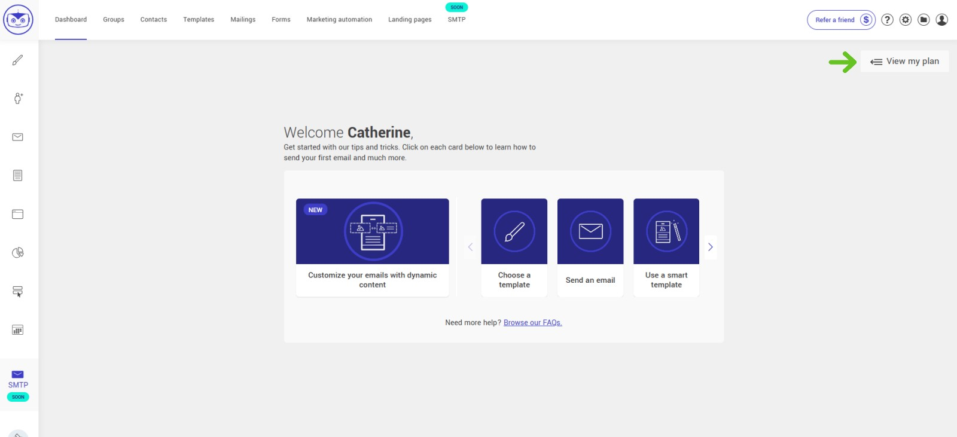Go to next tips carousel card

pyautogui.click(x=710, y=247)
